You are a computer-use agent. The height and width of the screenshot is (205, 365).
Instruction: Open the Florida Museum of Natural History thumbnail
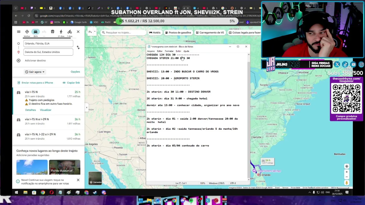coord(64,167)
